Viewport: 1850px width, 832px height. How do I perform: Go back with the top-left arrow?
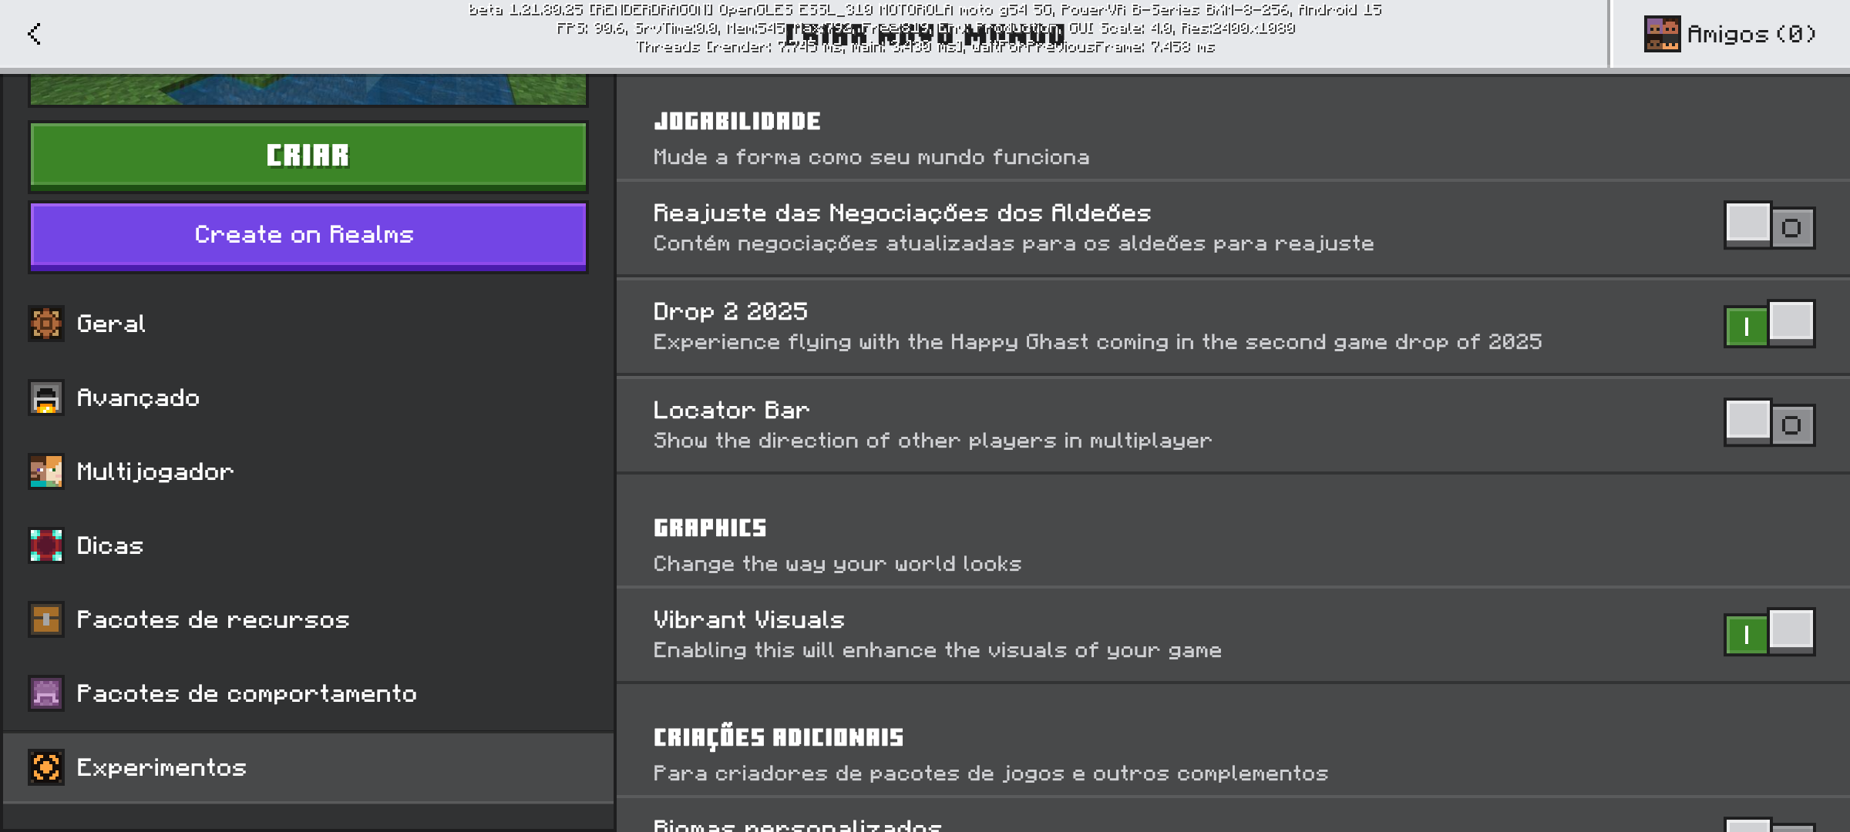(34, 34)
